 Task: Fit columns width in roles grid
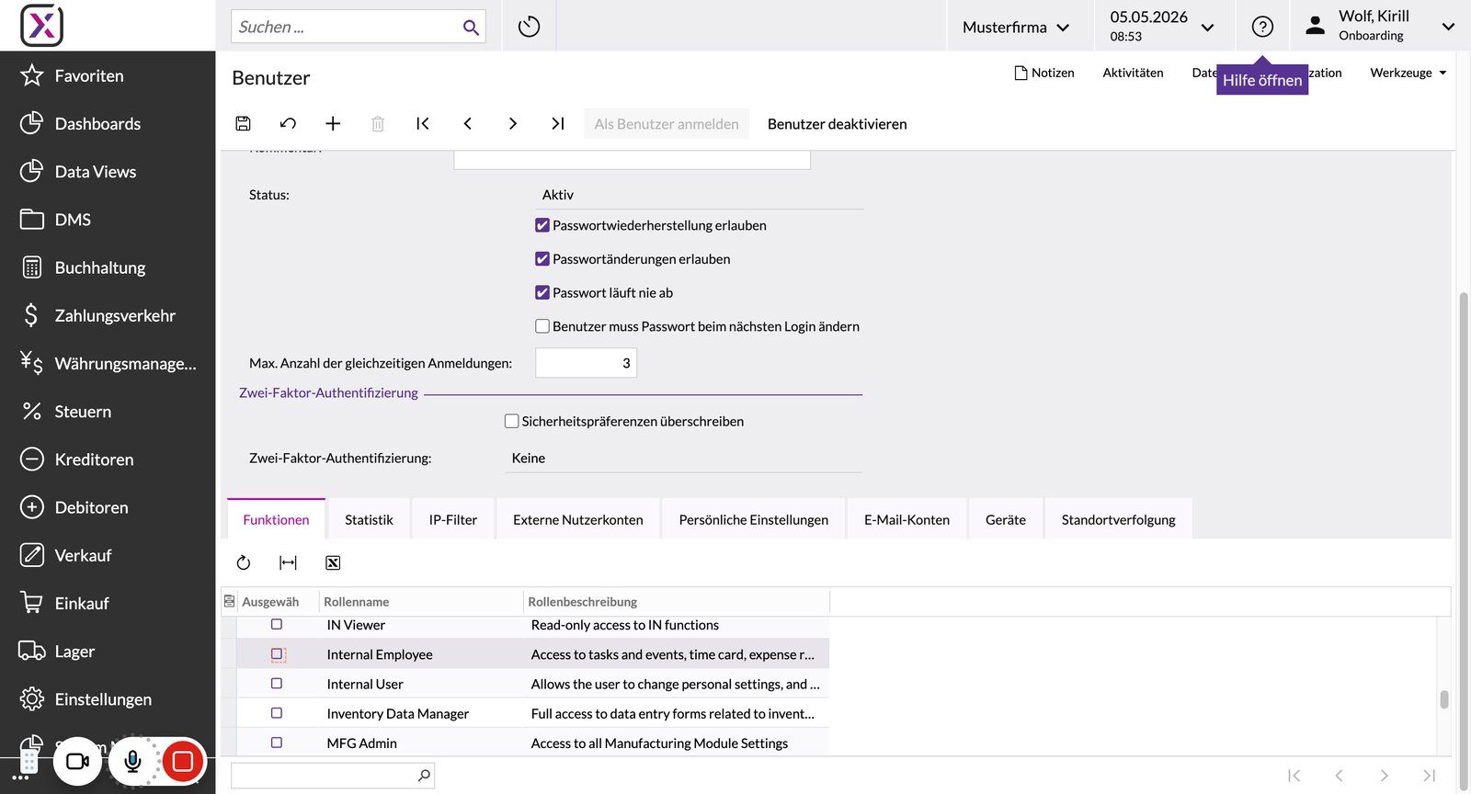288,562
